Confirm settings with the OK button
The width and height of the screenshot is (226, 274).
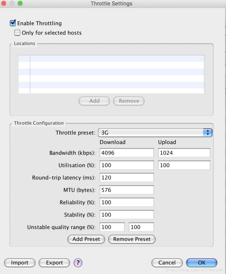coord(202,262)
